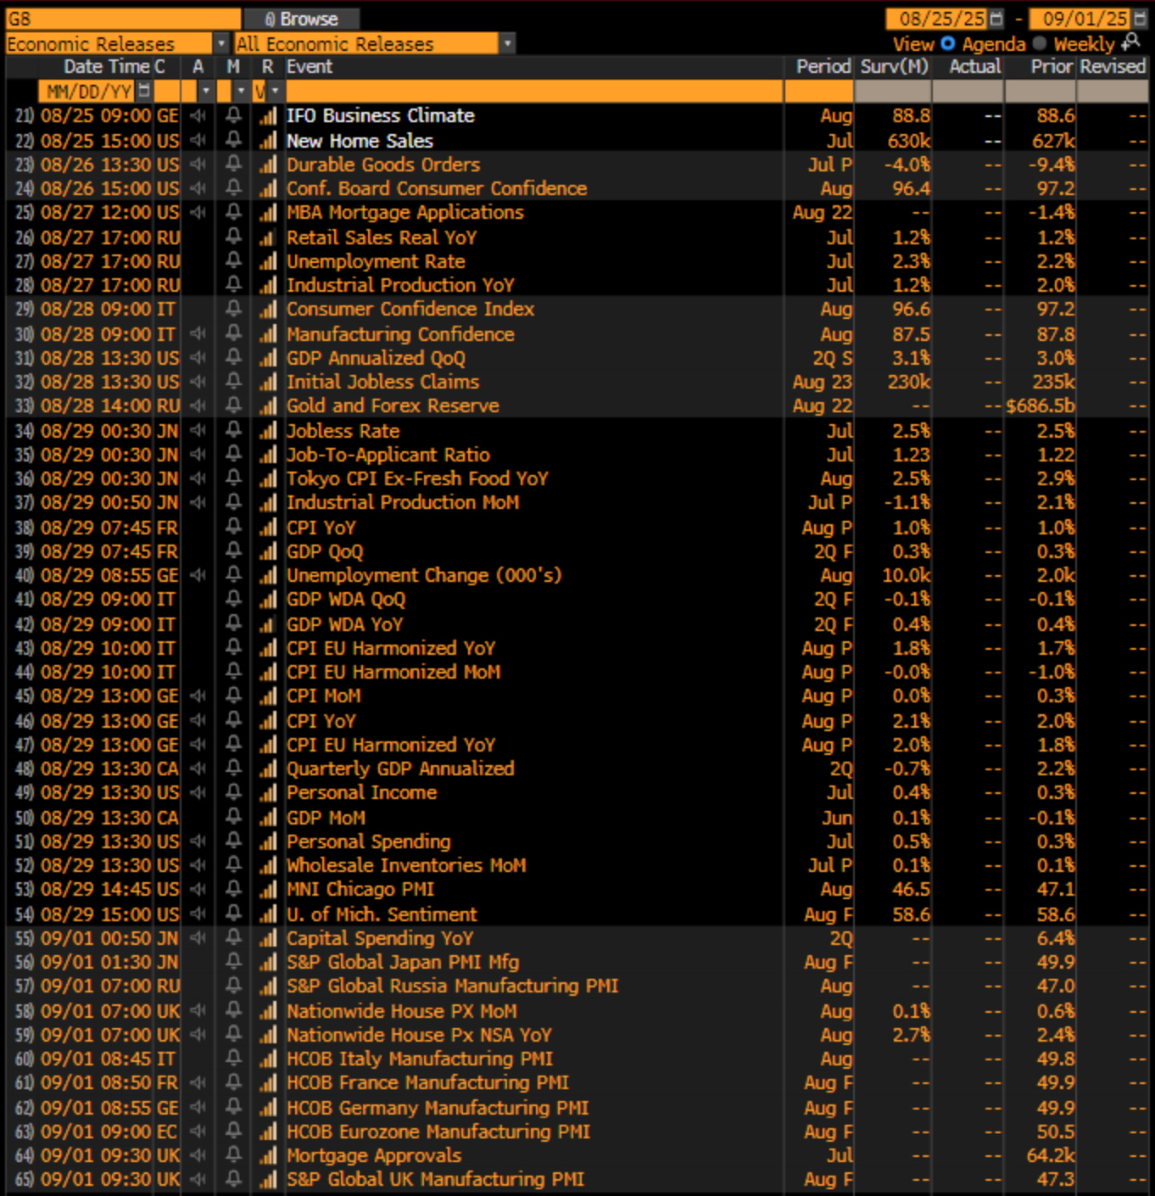Click the C column header
The image size is (1155, 1196).
[x=159, y=66]
